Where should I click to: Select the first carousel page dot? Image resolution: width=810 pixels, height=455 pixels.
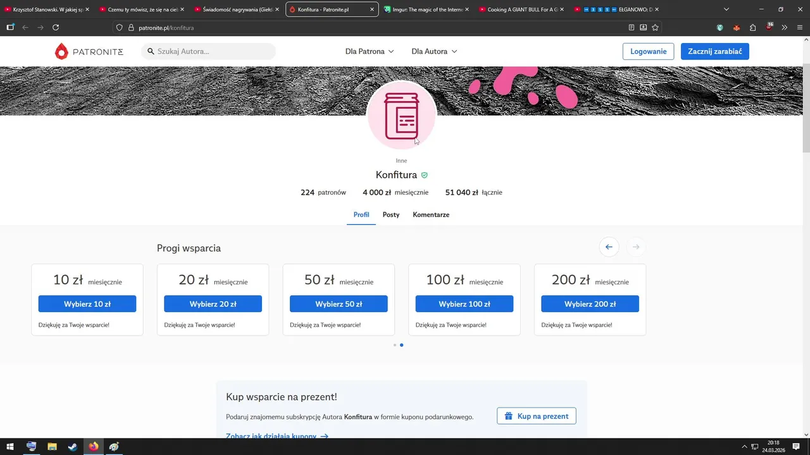pos(395,345)
